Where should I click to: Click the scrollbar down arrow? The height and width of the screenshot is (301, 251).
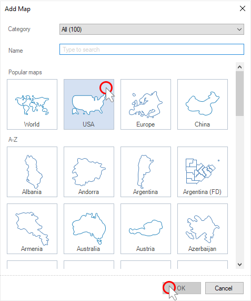240,265
